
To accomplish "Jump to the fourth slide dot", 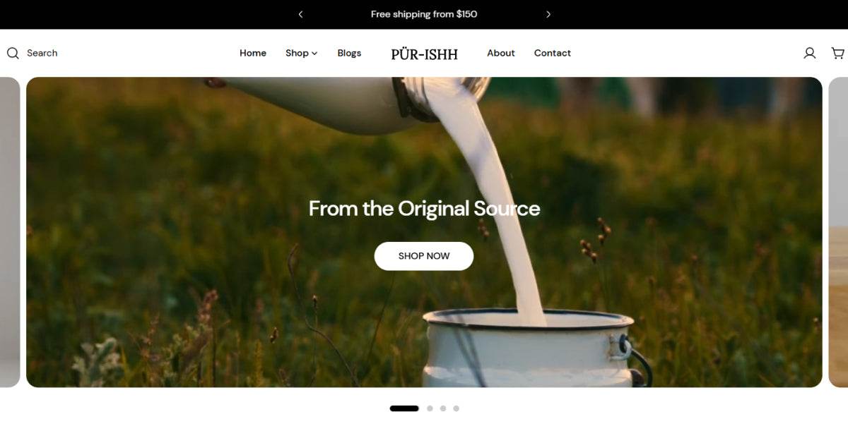I will 457,408.
